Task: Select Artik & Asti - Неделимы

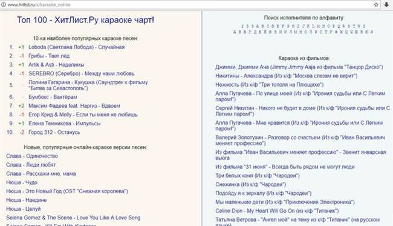Action: 56,65
